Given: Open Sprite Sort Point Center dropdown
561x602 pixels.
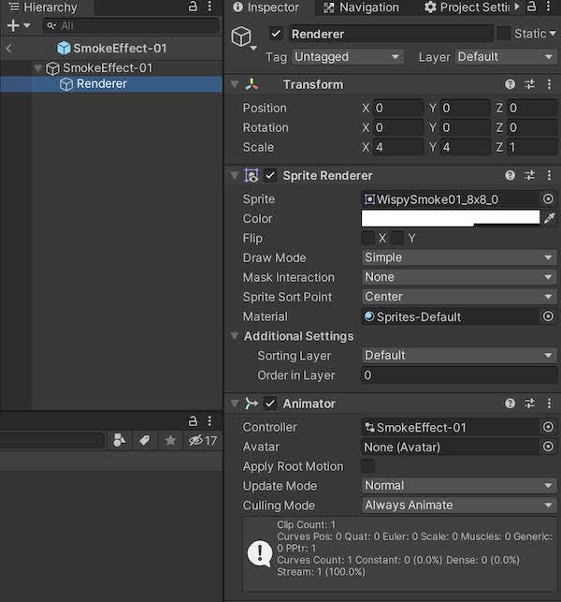Looking at the screenshot, I should [x=459, y=297].
